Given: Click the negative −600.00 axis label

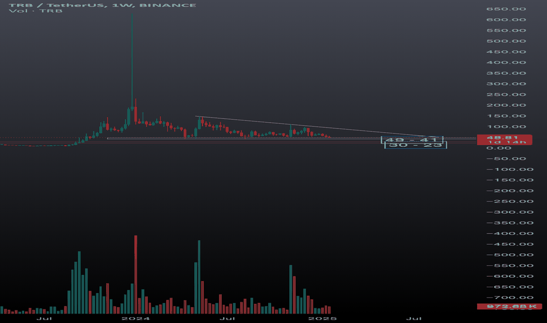Looking at the screenshot, I should tap(509, 276).
